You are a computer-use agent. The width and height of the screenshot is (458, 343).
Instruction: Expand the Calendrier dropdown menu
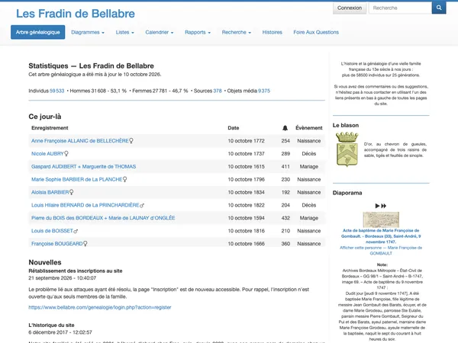[x=160, y=32]
